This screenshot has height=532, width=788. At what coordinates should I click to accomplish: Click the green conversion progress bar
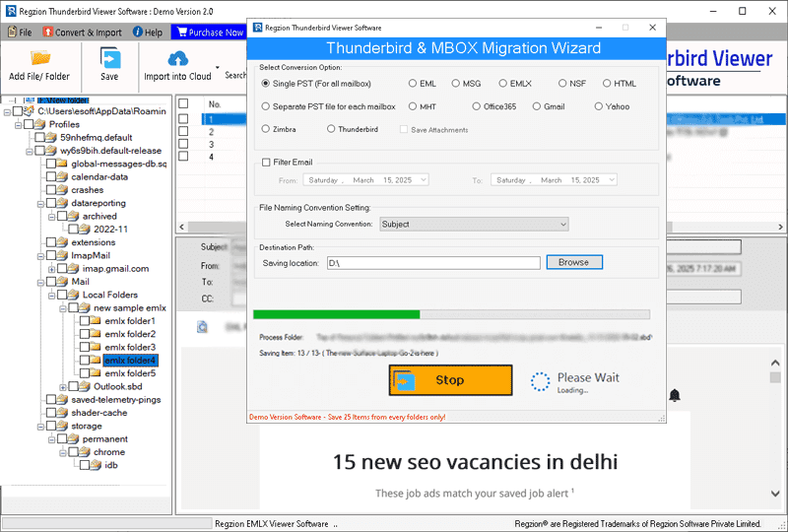click(x=336, y=315)
